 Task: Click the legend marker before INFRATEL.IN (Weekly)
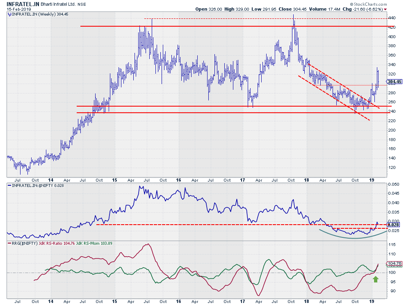coord(9,14)
